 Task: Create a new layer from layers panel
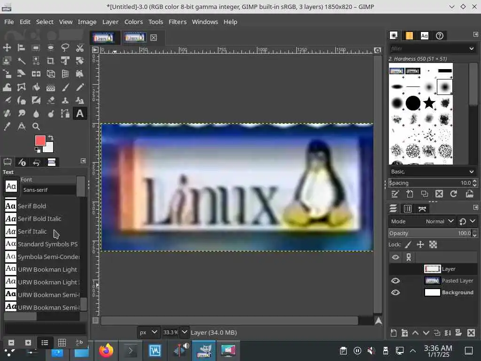pos(394,333)
